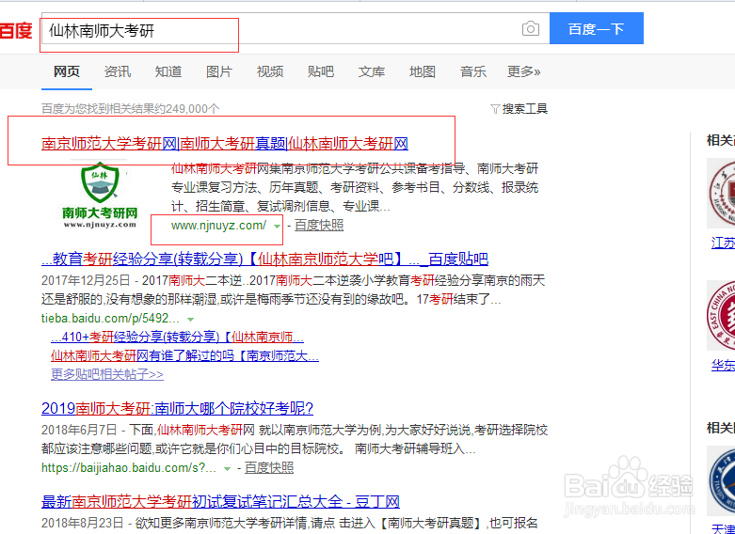Image resolution: width=735 pixels, height=534 pixels.
Task: Open the 知道 tab
Action: (x=168, y=71)
